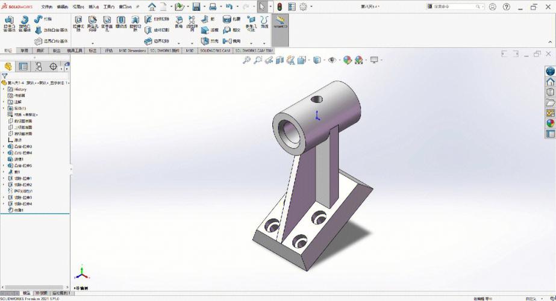Select the Revolved Boss/Base tool
This screenshot has width=556, height=301.
(x=25, y=23)
